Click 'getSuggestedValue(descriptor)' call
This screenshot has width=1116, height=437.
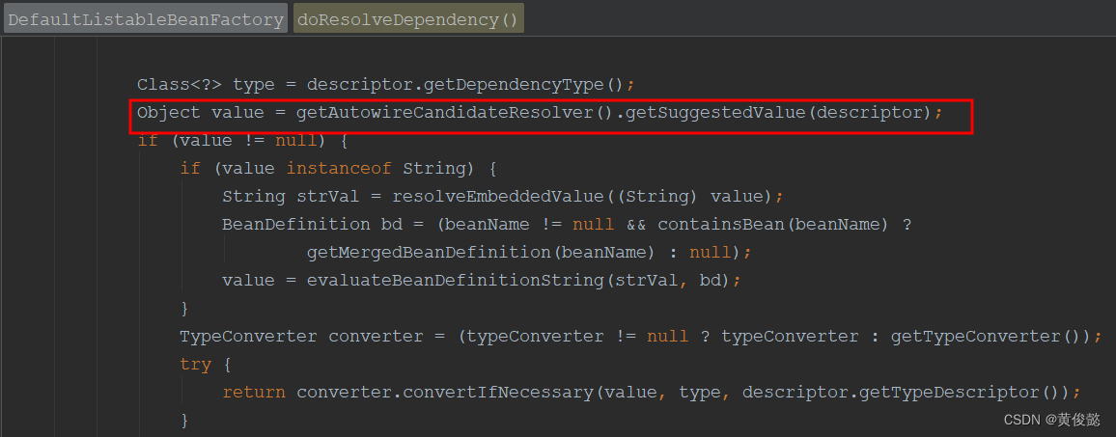(x=777, y=113)
